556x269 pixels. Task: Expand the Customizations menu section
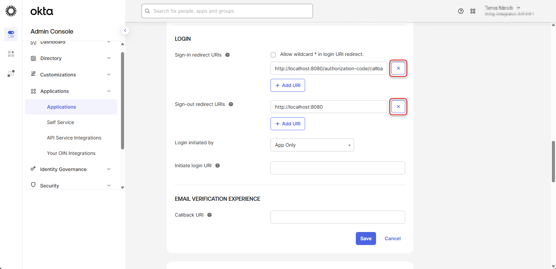[x=70, y=75]
